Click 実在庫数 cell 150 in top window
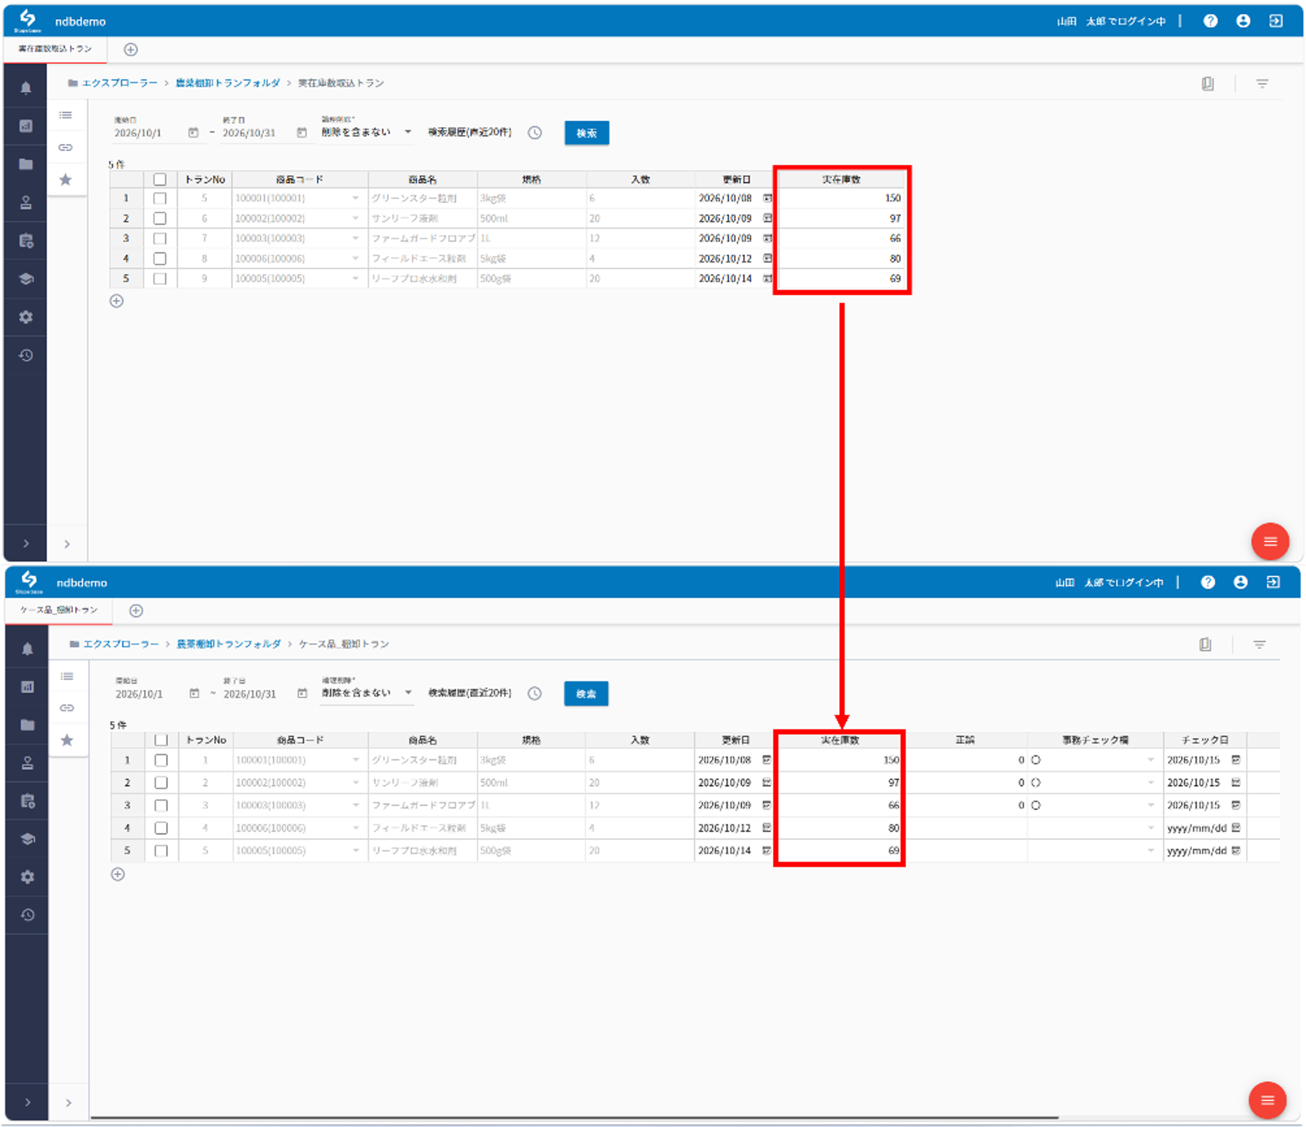This screenshot has height=1127, width=1306. (841, 198)
